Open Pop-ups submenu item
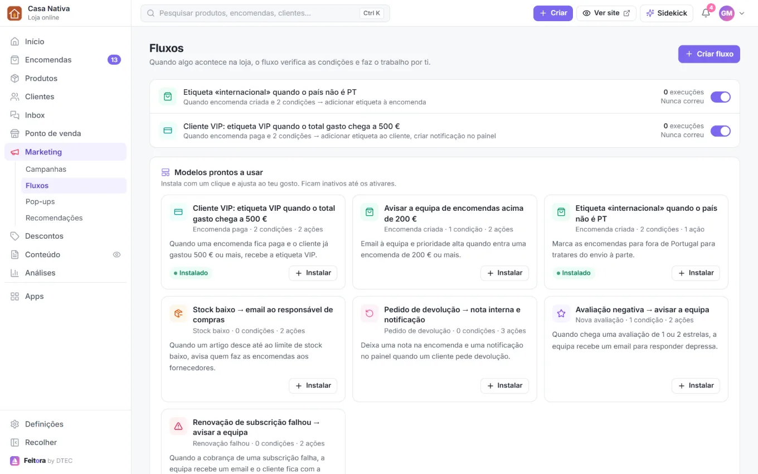758x474 pixels. pos(74,201)
